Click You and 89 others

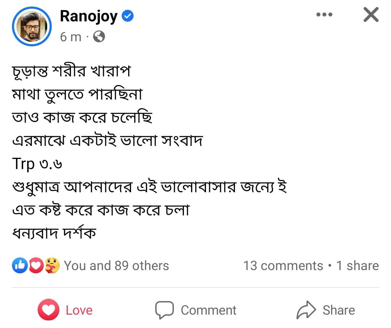coord(116,265)
